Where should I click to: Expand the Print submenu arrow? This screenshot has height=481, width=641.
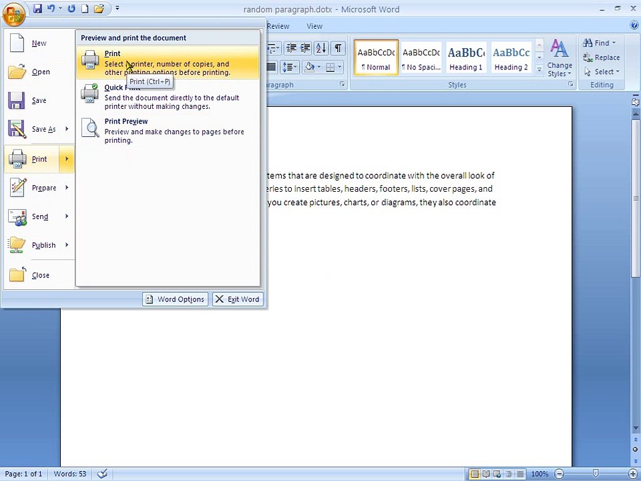[67, 159]
